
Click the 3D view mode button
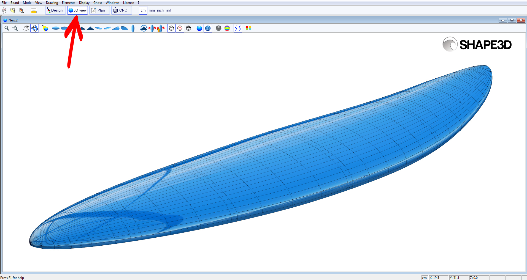[x=77, y=10]
